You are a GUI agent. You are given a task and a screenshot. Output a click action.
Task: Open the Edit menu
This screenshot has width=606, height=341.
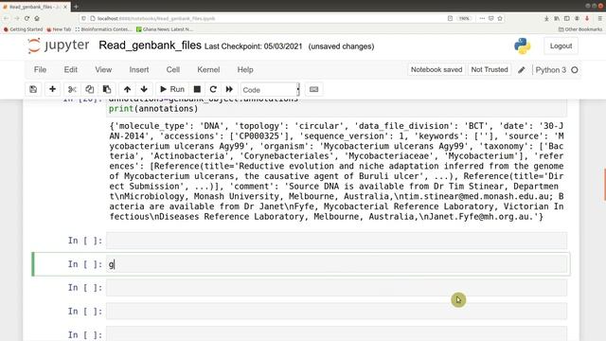click(71, 69)
